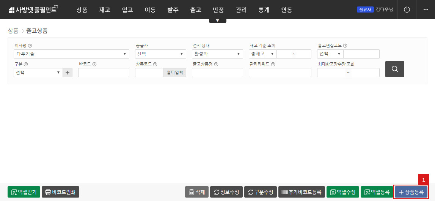The width and height of the screenshot is (435, 201).
Task: Open the 출고 menu
Action: [x=196, y=10]
